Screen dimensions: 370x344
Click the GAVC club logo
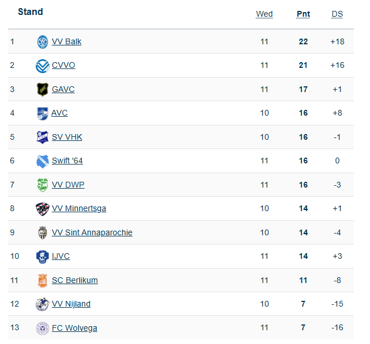click(x=43, y=89)
